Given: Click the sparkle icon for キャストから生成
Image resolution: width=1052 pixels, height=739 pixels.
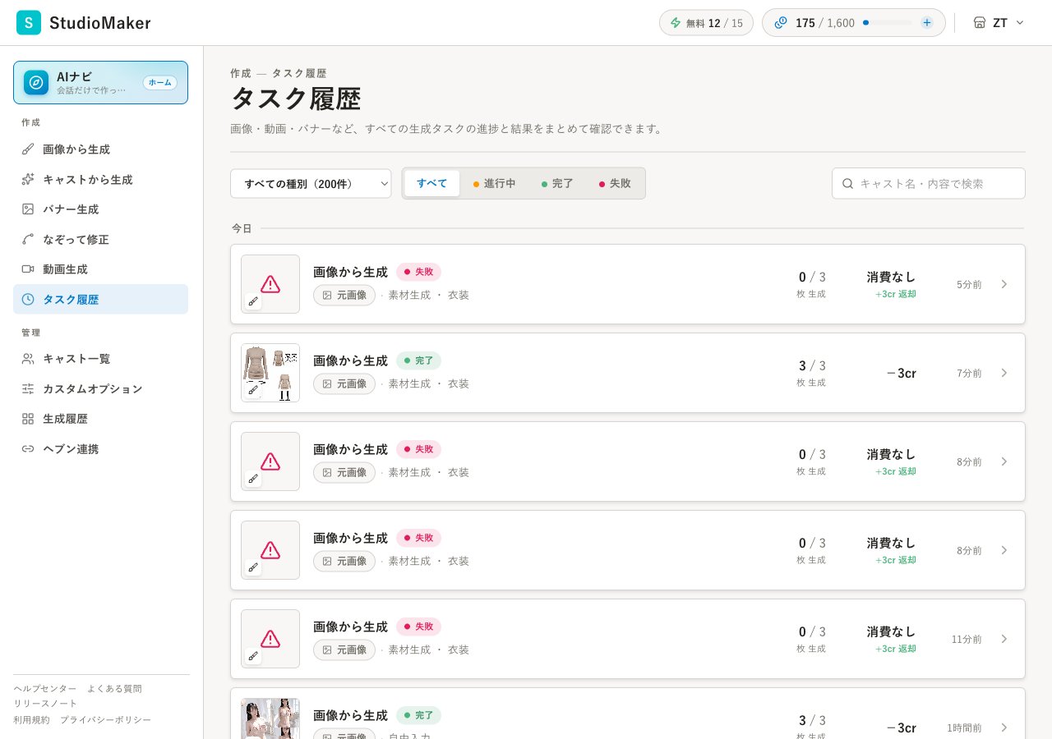Looking at the screenshot, I should click(28, 179).
